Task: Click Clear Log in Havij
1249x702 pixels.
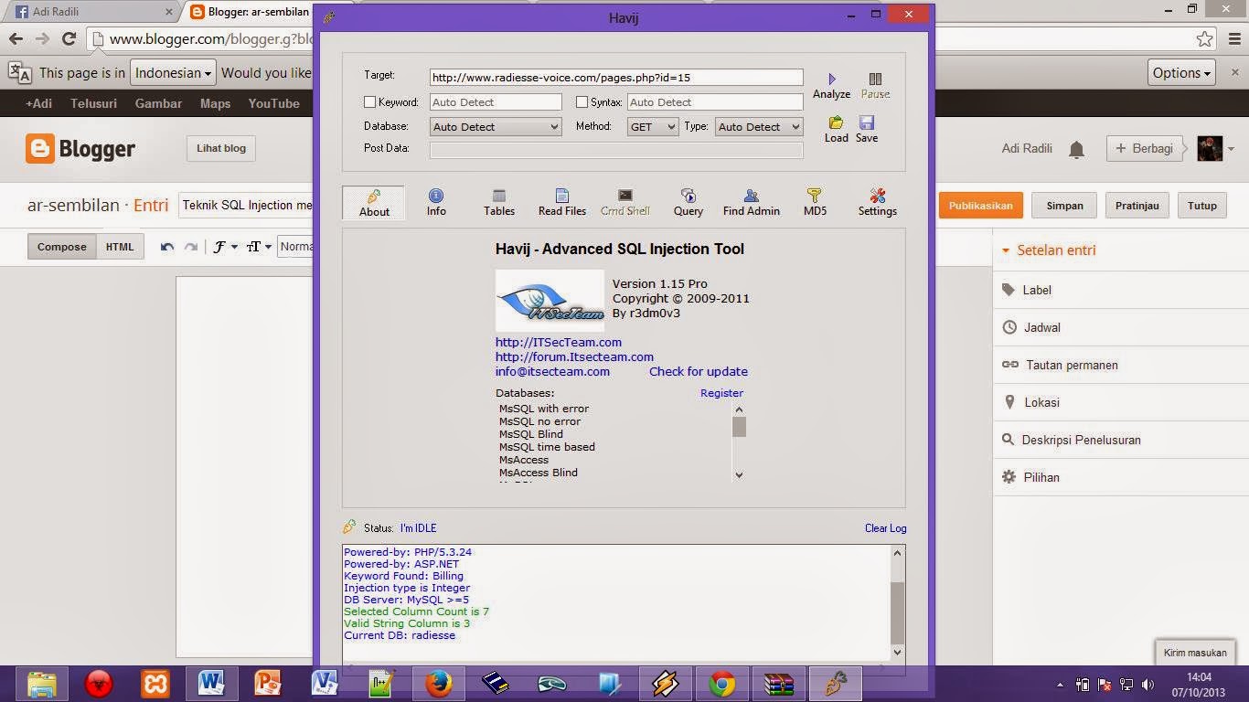Action: 886,528
